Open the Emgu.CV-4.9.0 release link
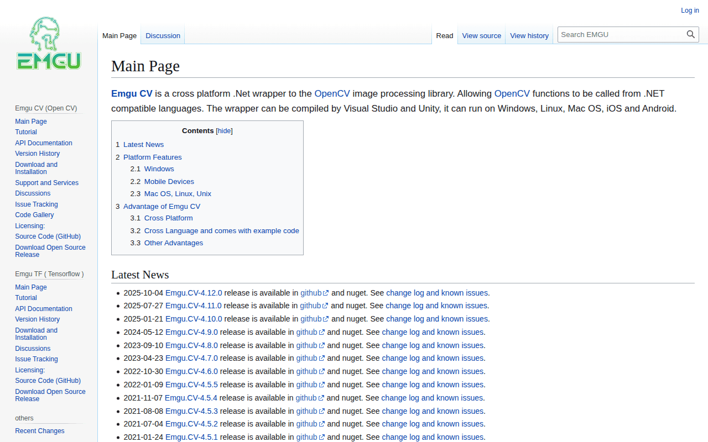 (x=191, y=332)
